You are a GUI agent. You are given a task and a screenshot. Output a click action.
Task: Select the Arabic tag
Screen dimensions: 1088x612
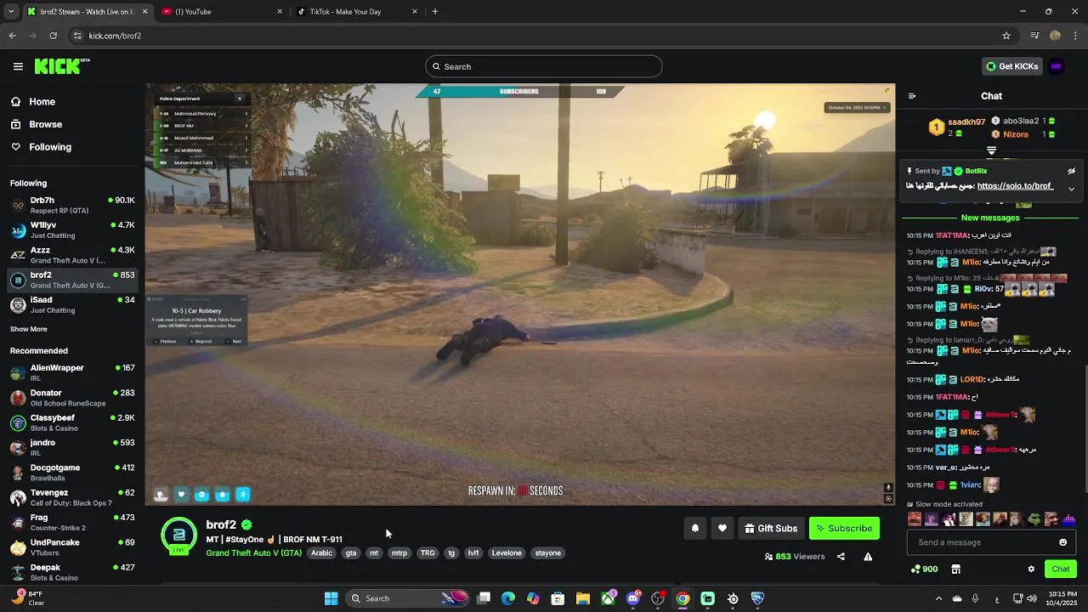click(x=322, y=552)
